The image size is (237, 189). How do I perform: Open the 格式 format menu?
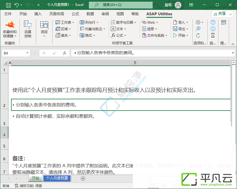click(87, 35)
